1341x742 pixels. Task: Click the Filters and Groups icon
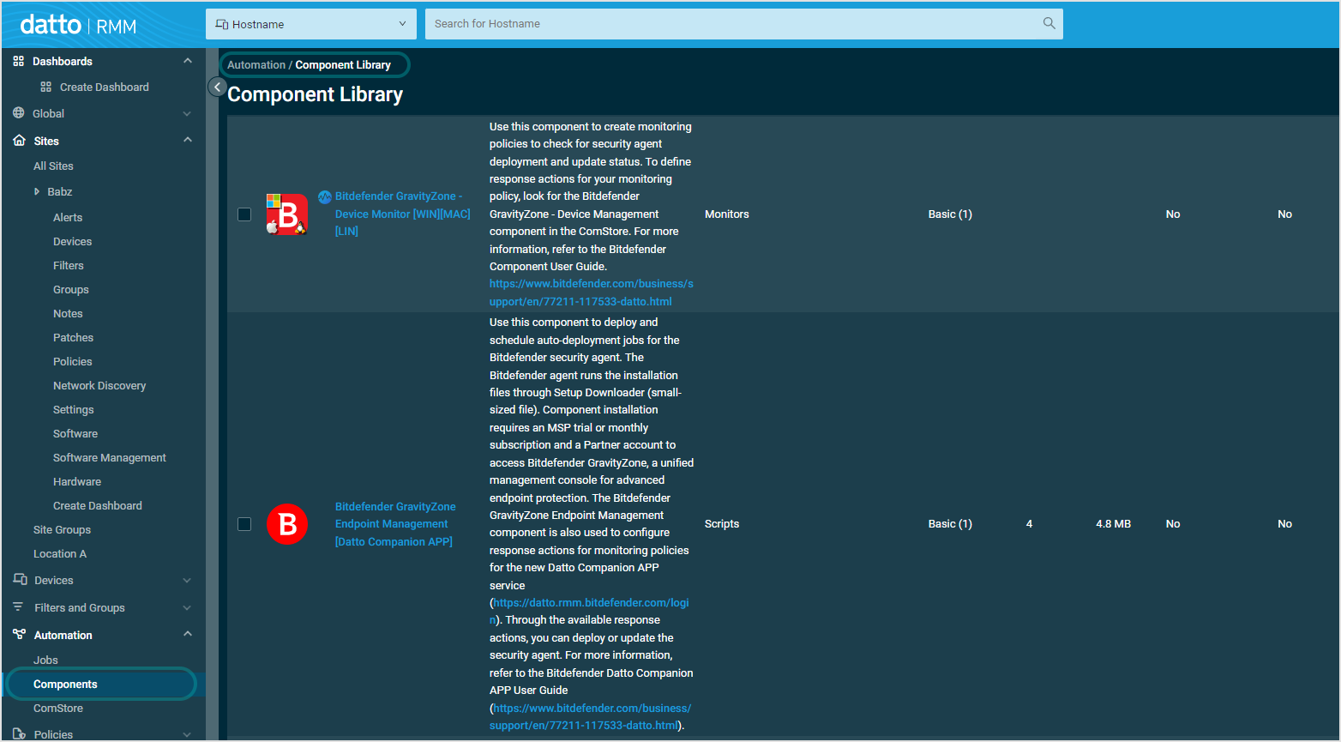17,607
